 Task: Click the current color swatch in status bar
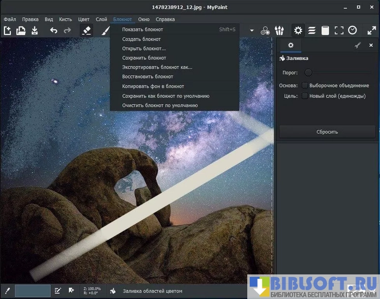32,291
